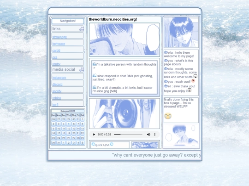The image size is (249, 186).
Task: Click the Sun column header in calendar
Action: coord(53,115)
